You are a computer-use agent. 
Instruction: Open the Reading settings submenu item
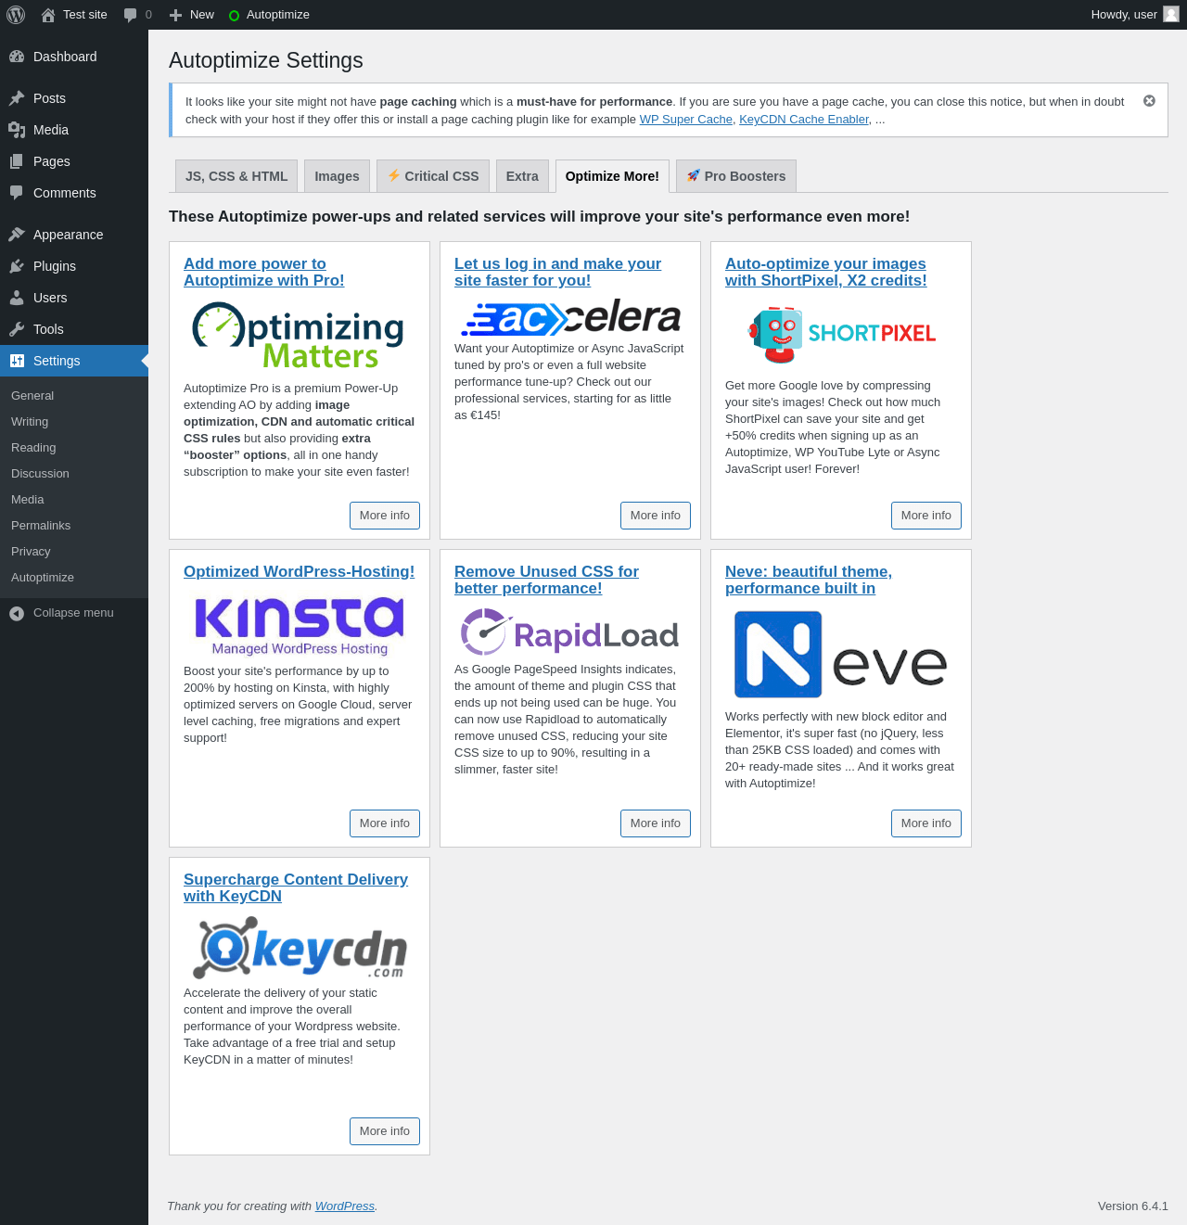[33, 448]
